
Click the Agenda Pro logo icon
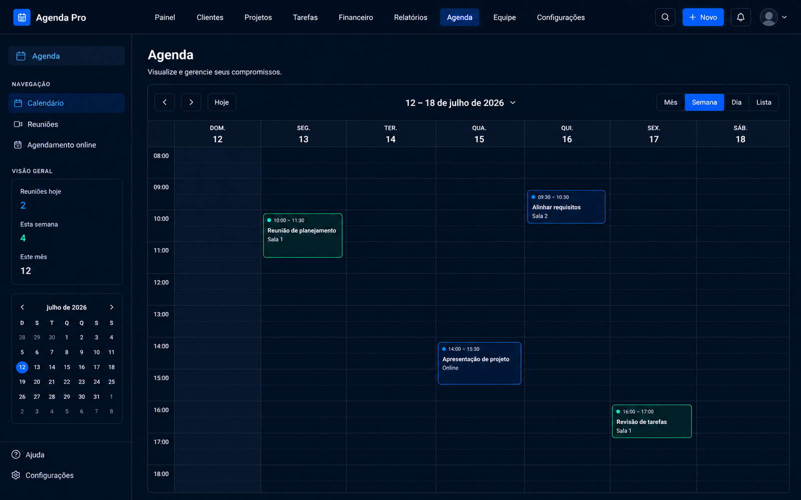pos(22,17)
